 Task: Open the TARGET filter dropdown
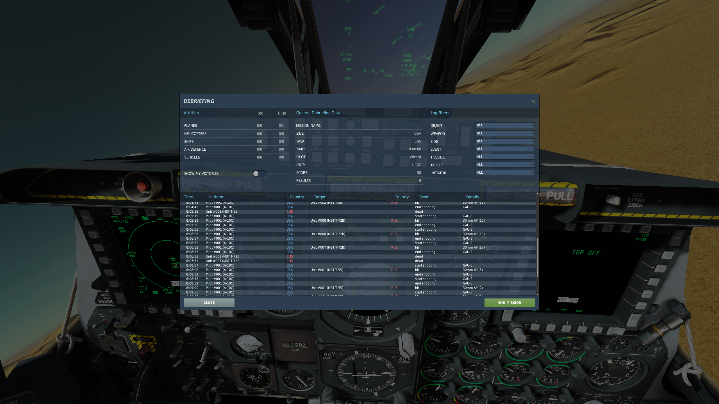coord(505,165)
